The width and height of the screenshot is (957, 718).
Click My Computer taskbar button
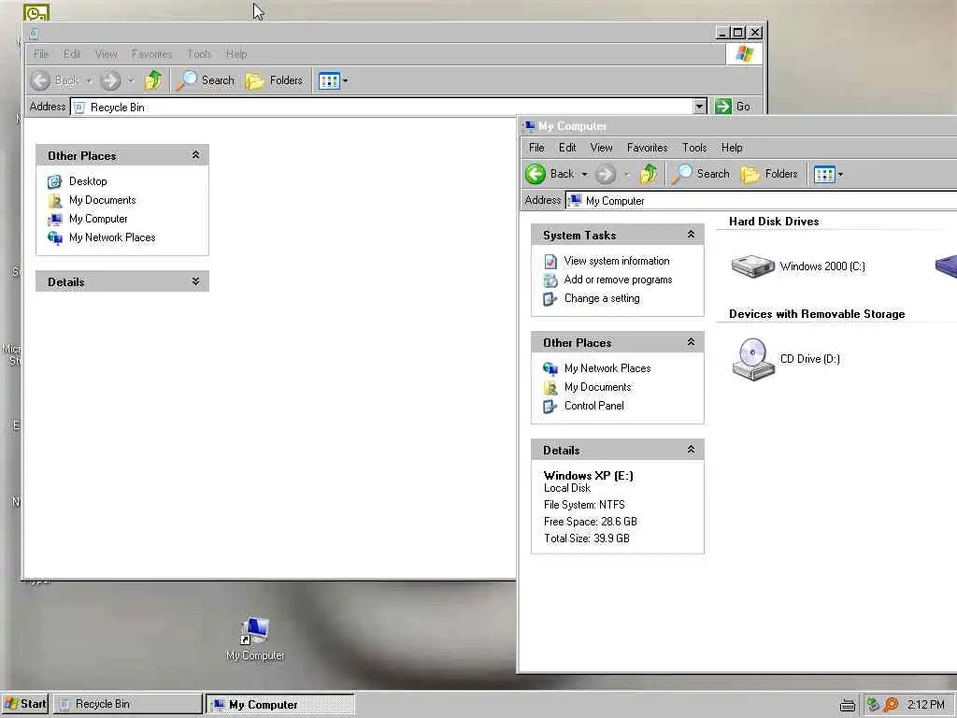click(x=279, y=704)
